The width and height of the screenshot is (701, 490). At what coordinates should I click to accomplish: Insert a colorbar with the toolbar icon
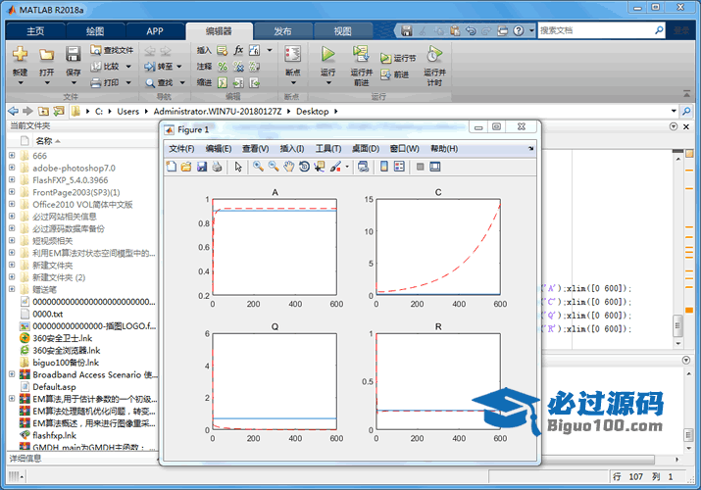coord(383,167)
